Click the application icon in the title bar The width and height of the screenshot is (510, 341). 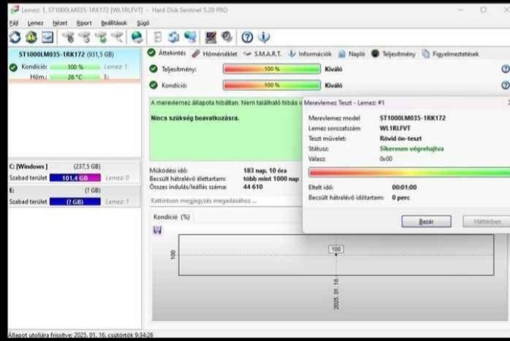point(15,10)
